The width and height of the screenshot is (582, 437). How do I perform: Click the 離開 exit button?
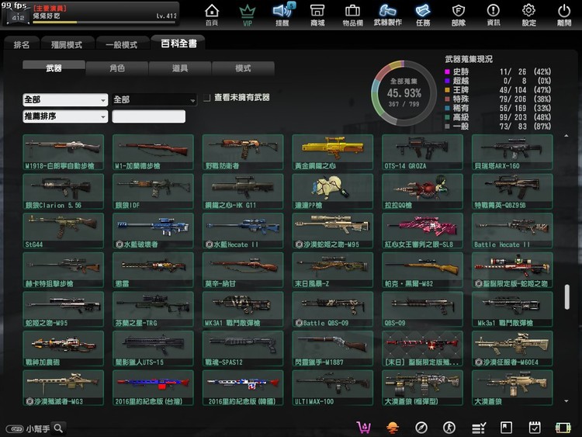click(564, 14)
